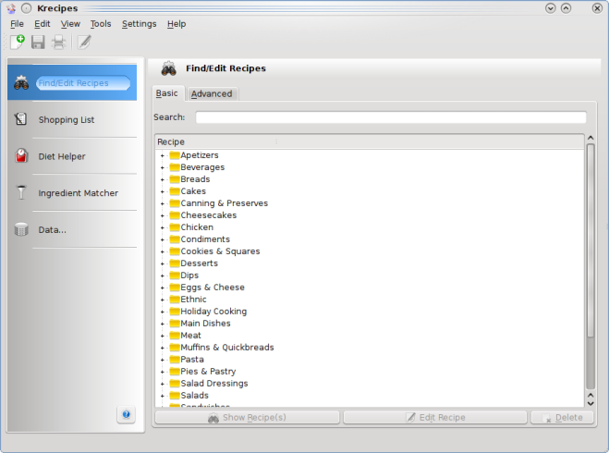Viewport: 609px width, 453px height.
Task: Open the File menu
Action: pyautogui.click(x=17, y=24)
